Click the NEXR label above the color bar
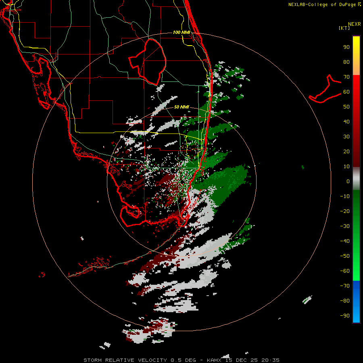The width and height of the screenshot is (363, 363). 354,24
